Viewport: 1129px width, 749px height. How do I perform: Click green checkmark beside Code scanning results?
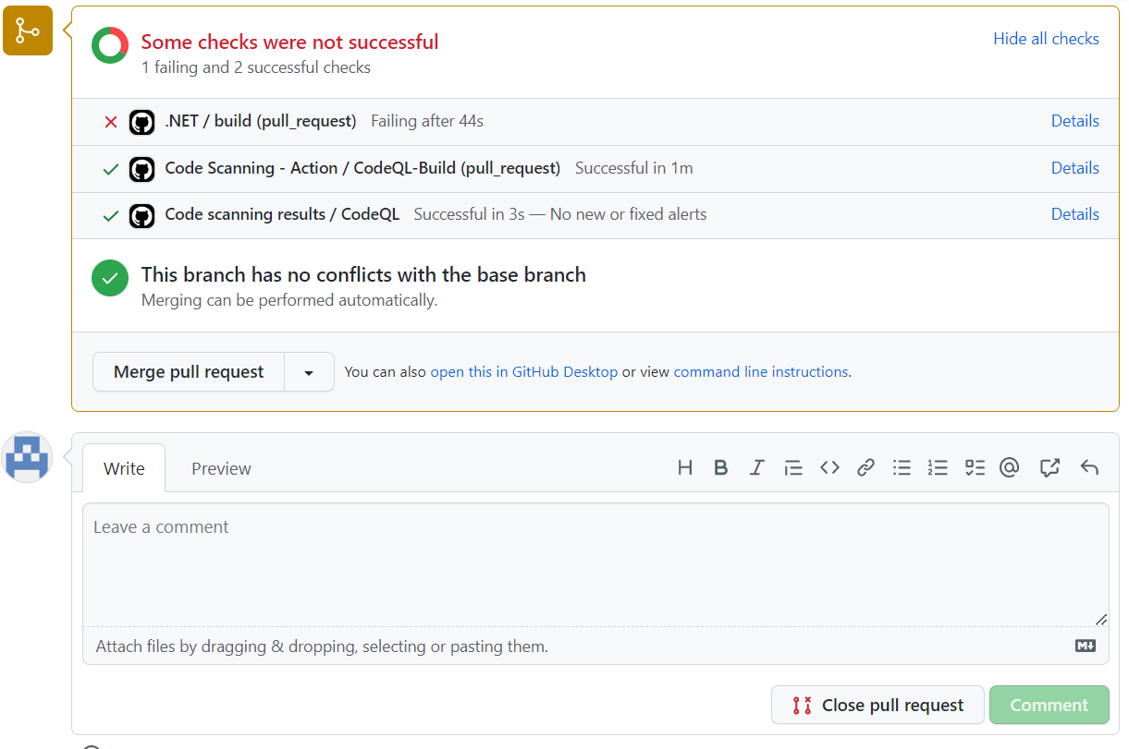point(111,216)
